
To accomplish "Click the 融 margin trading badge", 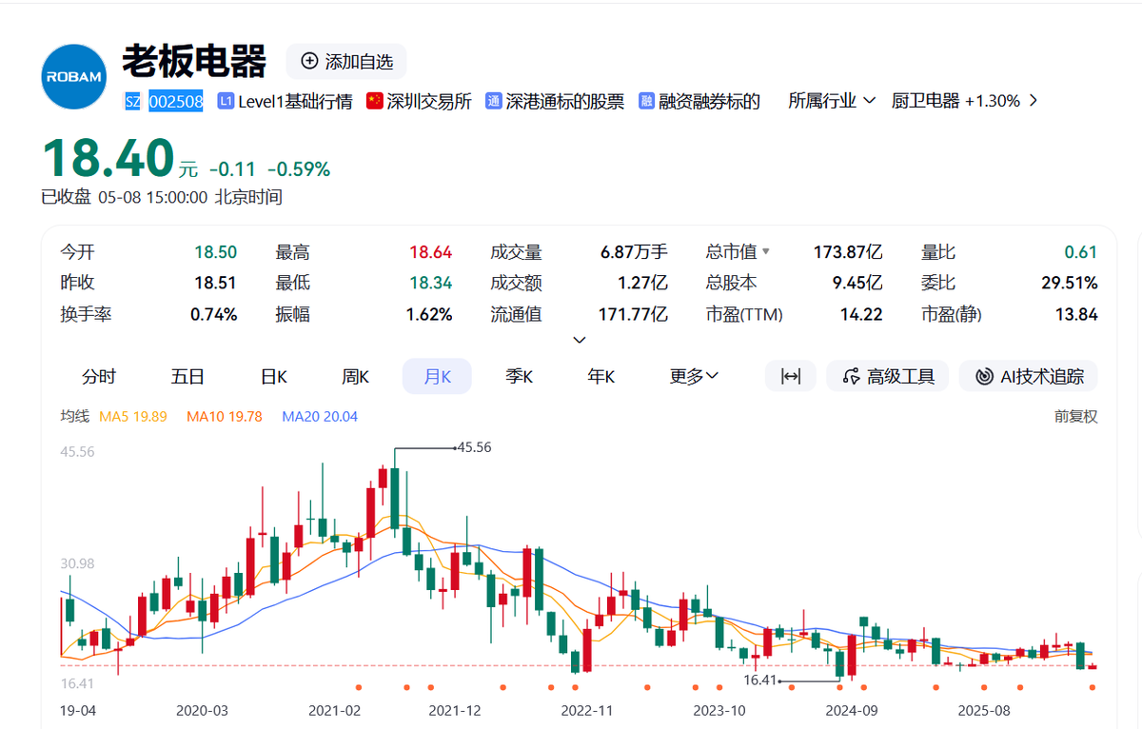I will pos(646,101).
